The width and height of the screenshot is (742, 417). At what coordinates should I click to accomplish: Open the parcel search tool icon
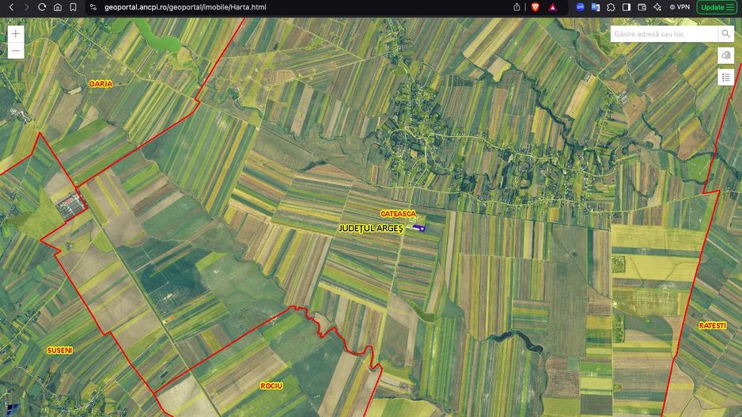(x=725, y=55)
